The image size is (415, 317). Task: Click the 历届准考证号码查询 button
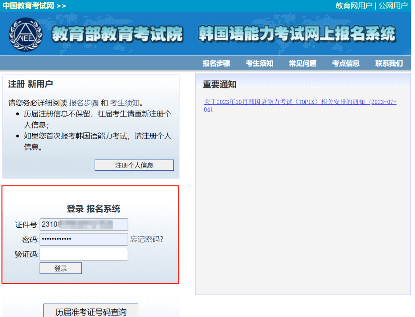pos(91,310)
